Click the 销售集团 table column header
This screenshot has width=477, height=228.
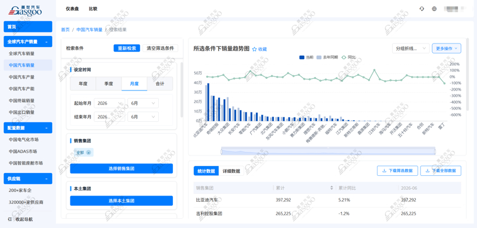point(205,188)
